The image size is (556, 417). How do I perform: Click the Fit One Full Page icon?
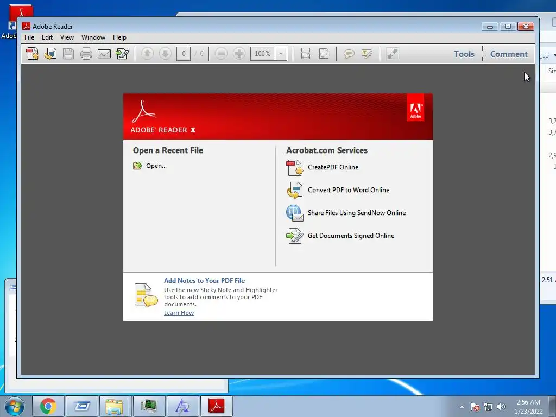point(324,54)
